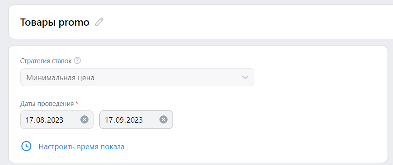Expand the chevron arrow of Минимальная цена
Screen dimensions: 393x165
(245, 77)
